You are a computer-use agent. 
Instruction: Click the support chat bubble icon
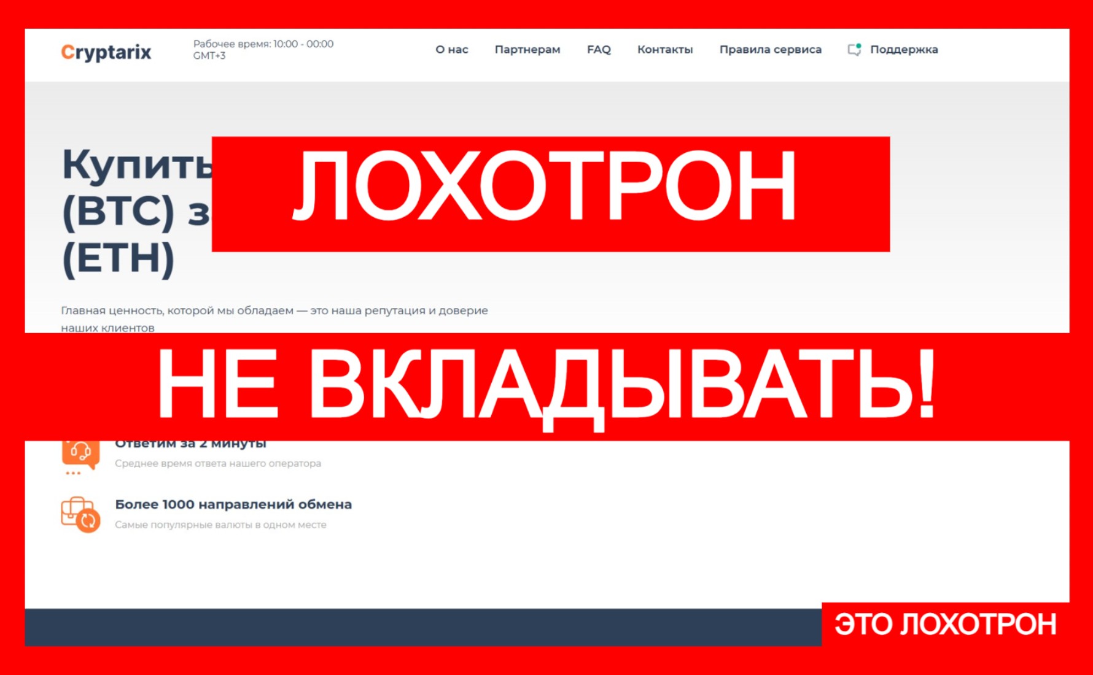click(x=854, y=50)
